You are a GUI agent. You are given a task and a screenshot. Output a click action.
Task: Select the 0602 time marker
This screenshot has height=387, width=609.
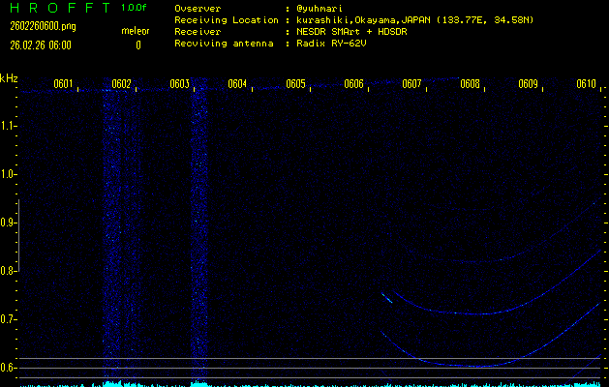pos(121,84)
